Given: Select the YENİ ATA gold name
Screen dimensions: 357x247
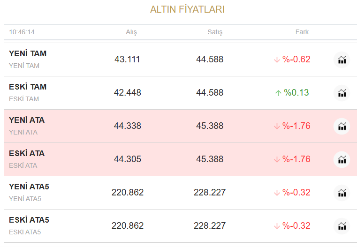Looking at the screenshot, I should 27,120.
